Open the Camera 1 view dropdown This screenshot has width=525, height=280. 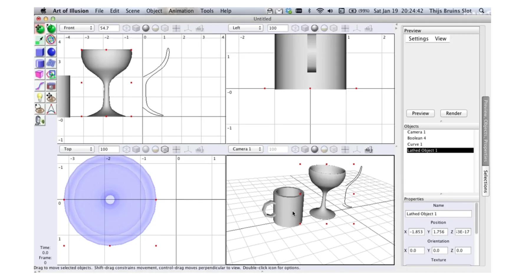(x=245, y=149)
